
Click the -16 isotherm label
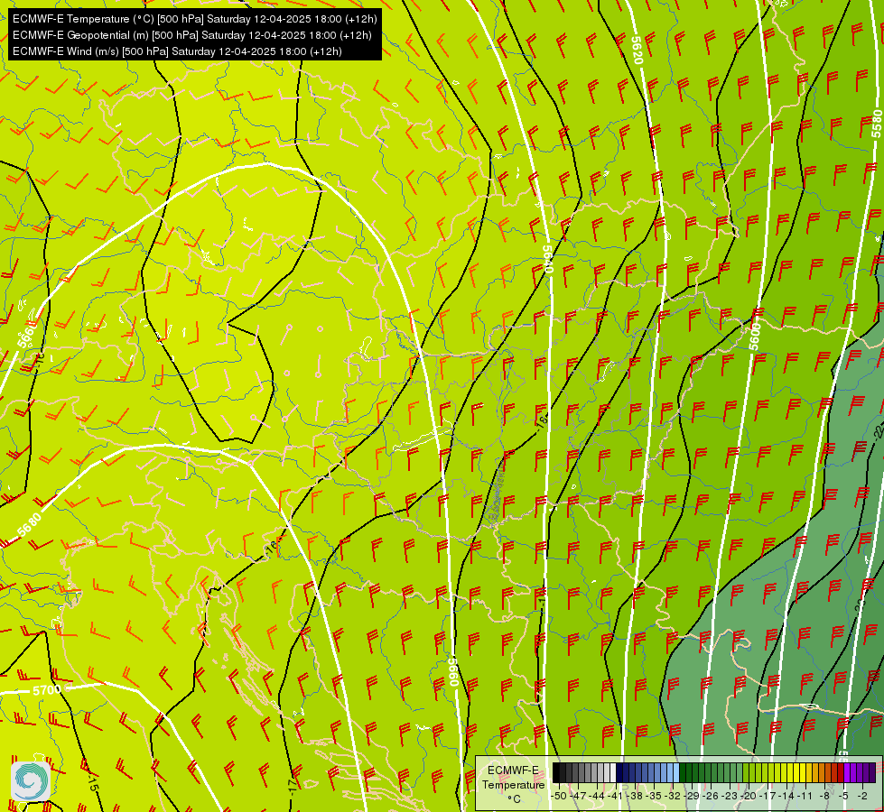pos(272,547)
